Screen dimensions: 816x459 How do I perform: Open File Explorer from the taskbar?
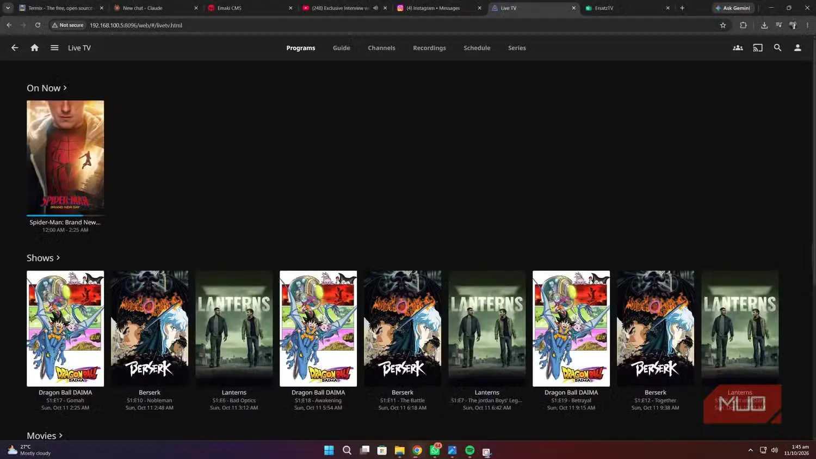click(x=400, y=450)
